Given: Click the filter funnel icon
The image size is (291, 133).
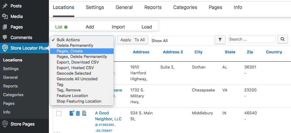Looking at the screenshot, I should pyautogui.click(x=220, y=40).
